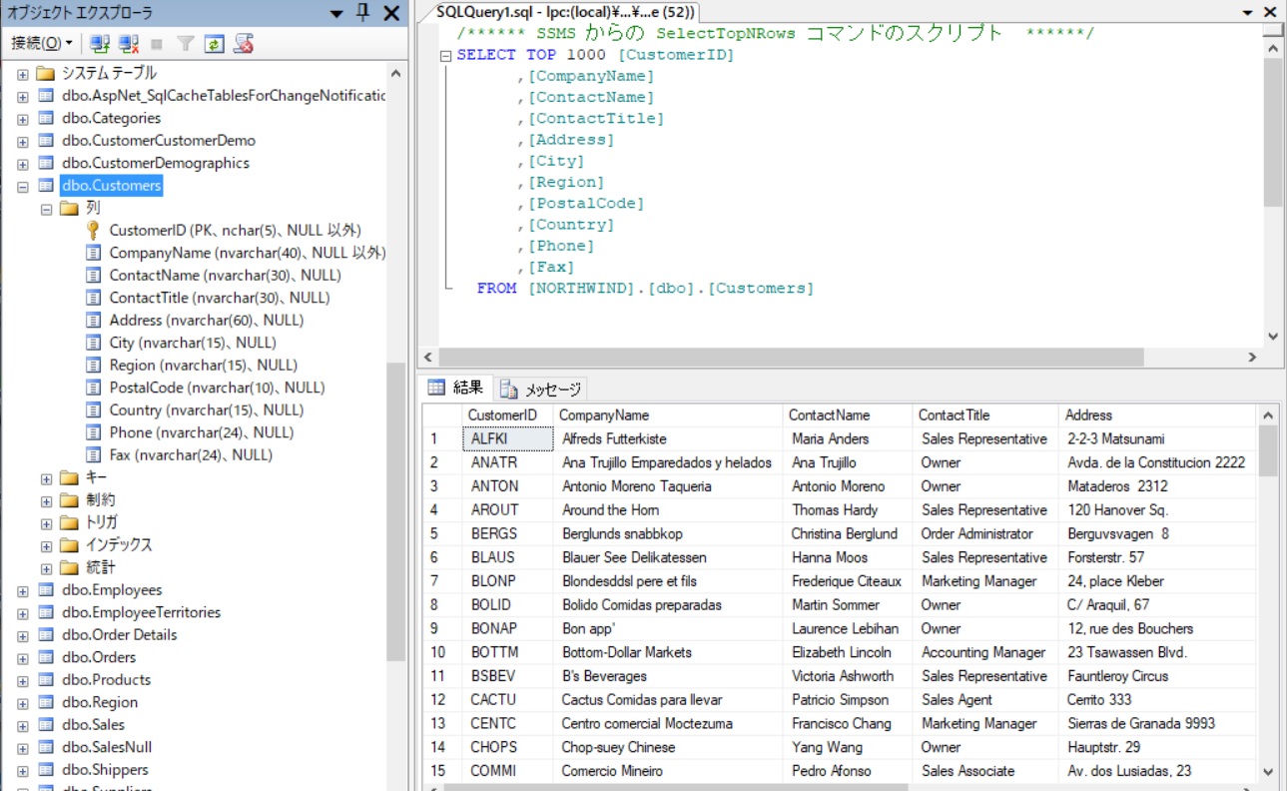Refresh the Object Explorer tree
The width and height of the screenshot is (1287, 791).
tap(214, 43)
